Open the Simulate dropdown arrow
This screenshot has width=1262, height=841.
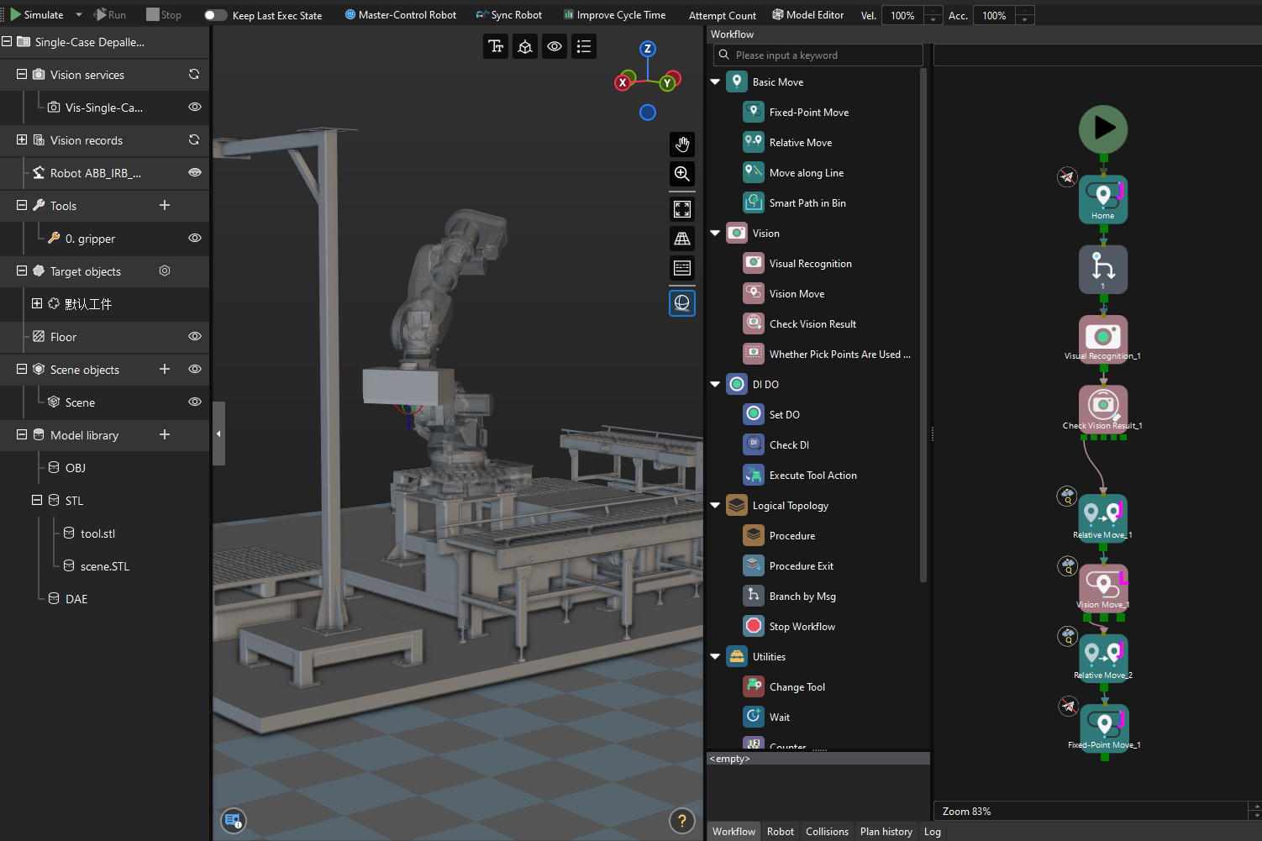79,15
